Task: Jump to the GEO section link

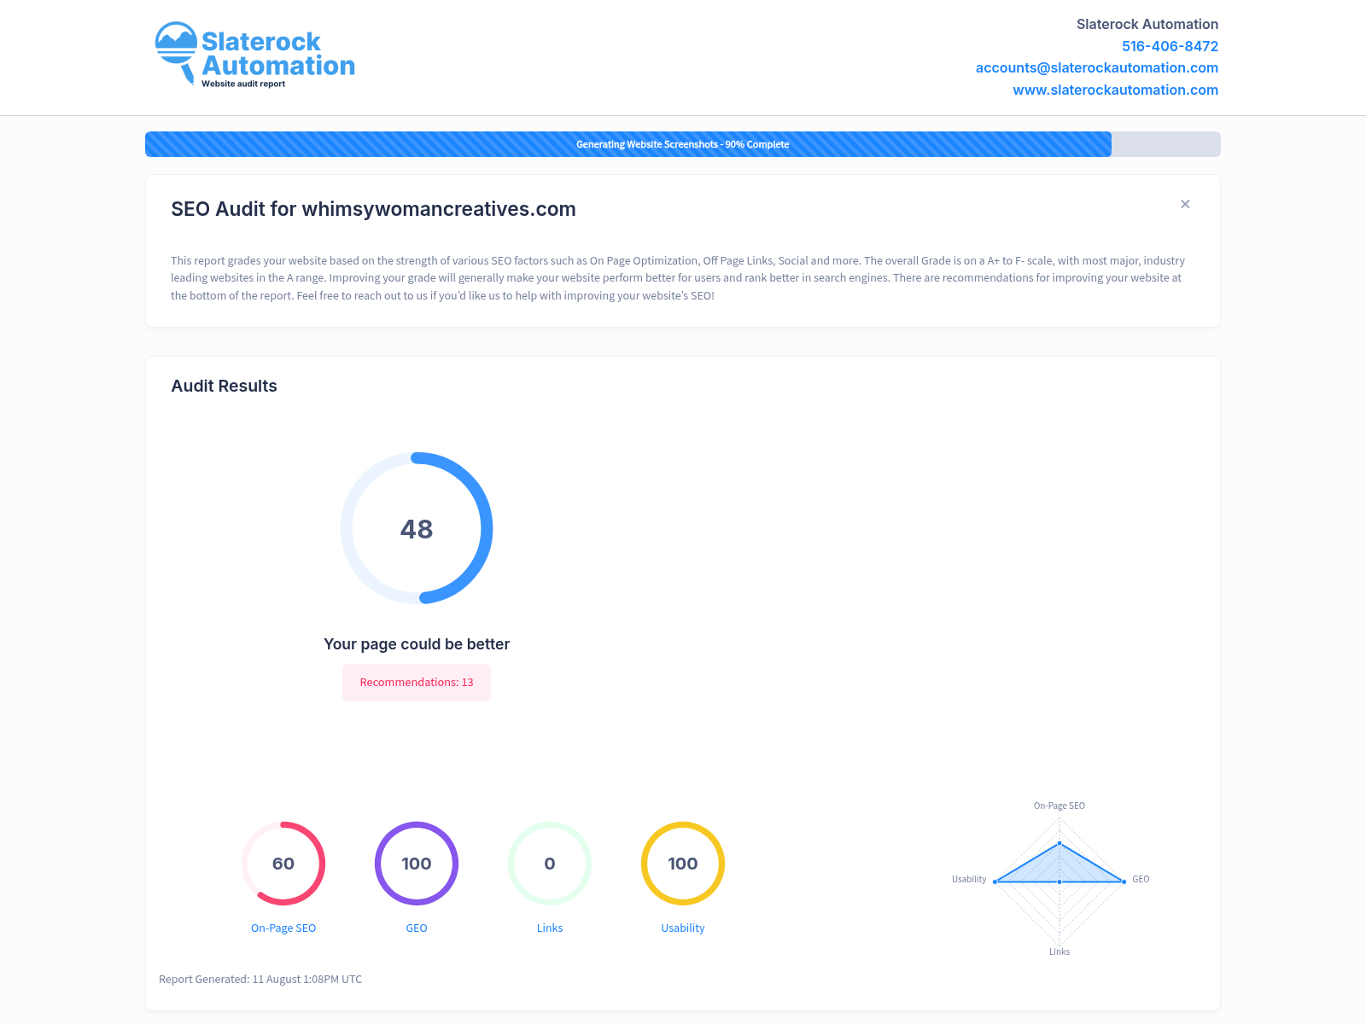Action: 417,928
